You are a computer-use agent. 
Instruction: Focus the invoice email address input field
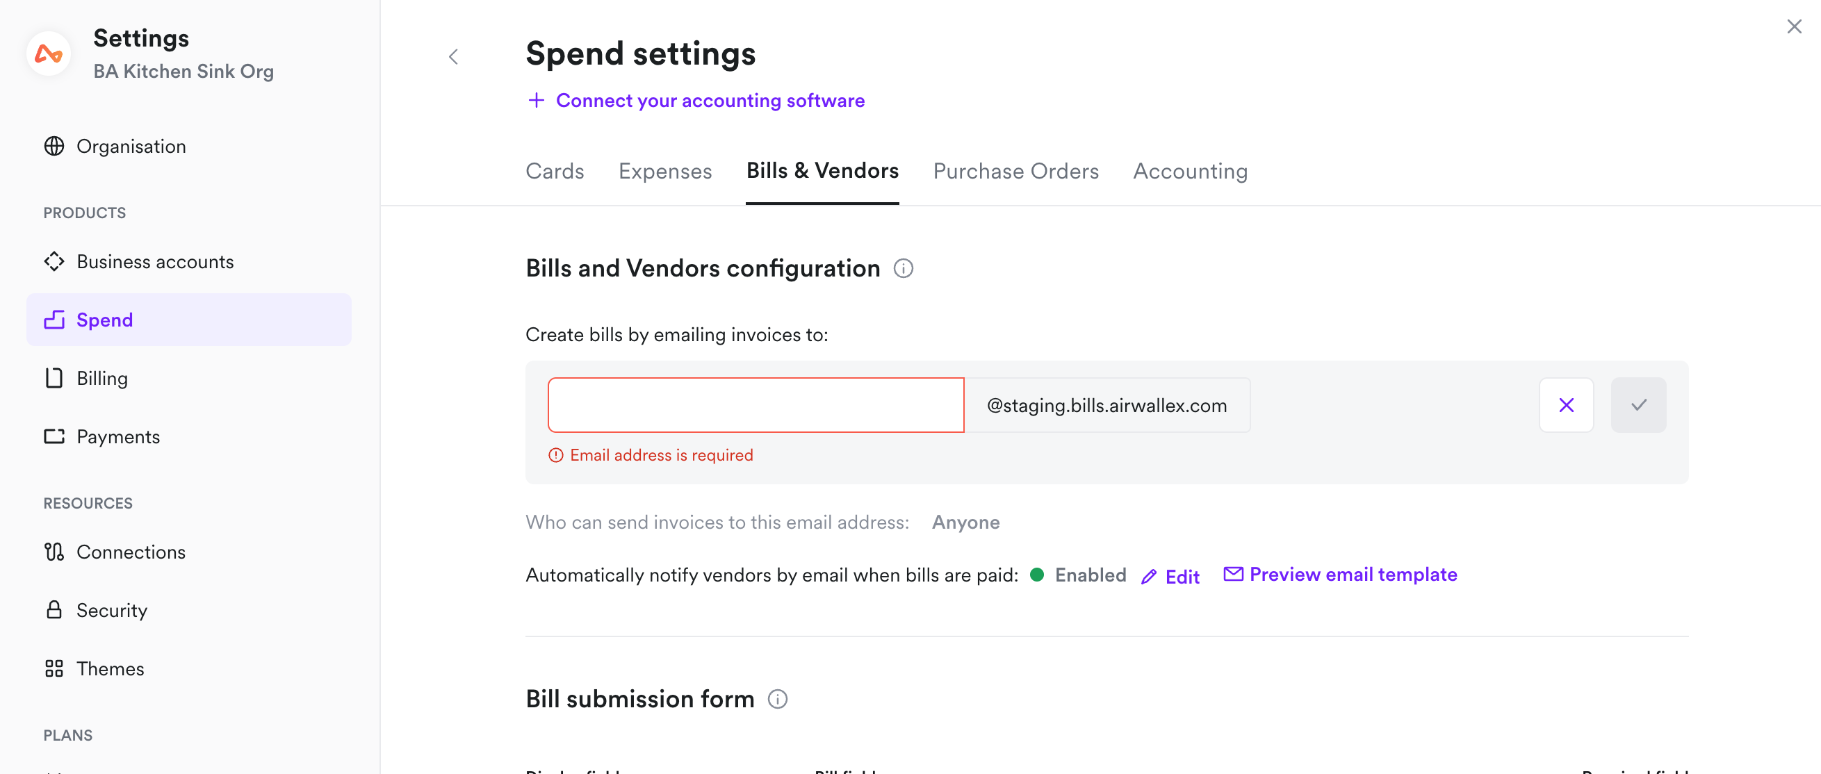[x=756, y=405]
